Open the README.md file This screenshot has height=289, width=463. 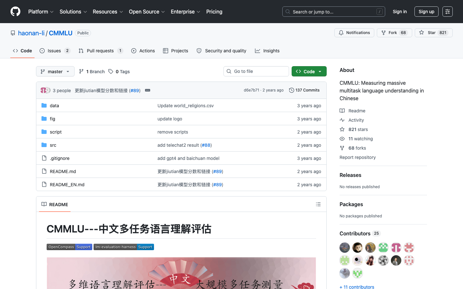click(63, 171)
